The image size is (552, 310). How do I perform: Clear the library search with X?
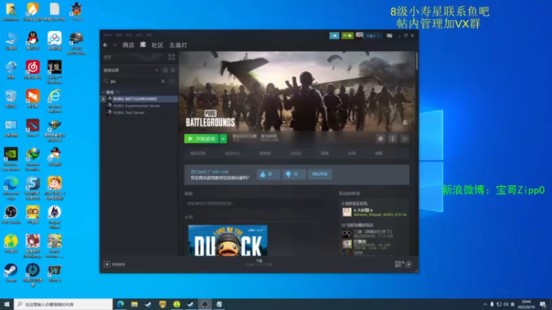tap(163, 81)
